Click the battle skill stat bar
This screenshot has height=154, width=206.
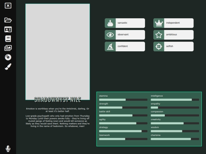[x=123, y=116]
